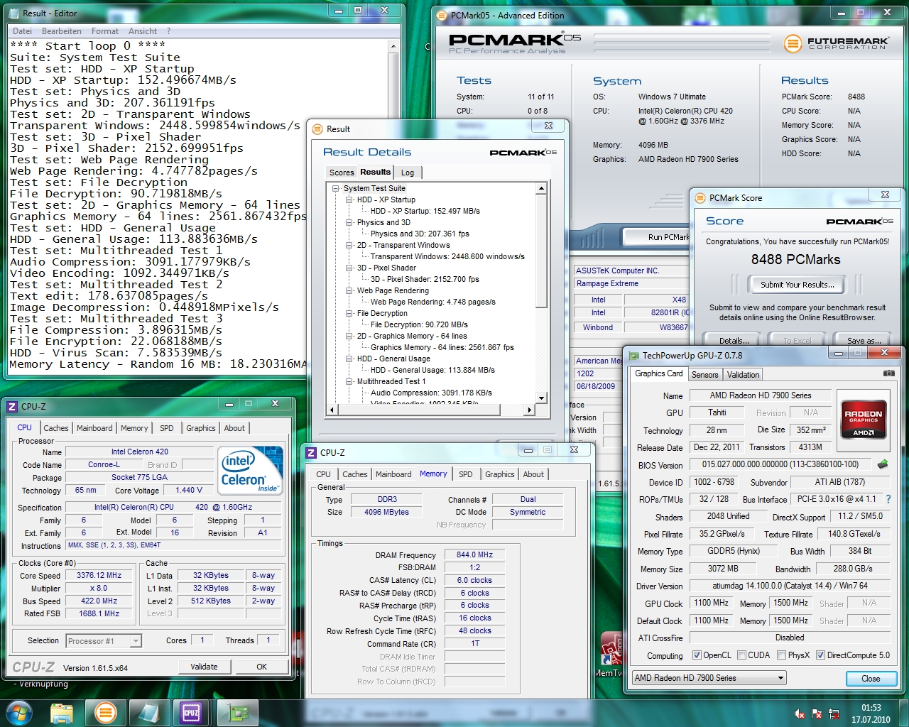909x727 pixels.
Task: Switch to the Sensors tab in GPU-Z
Action: coord(704,375)
